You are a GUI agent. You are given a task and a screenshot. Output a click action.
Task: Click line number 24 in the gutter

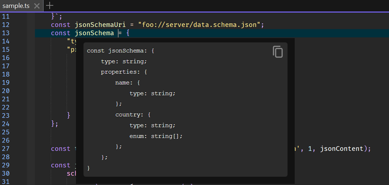coord(6,124)
